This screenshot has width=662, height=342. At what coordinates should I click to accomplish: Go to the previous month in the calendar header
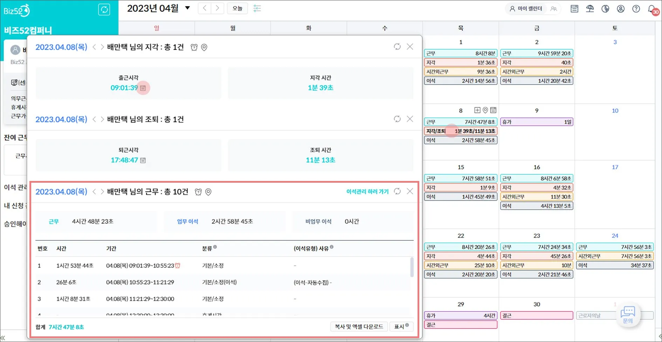pos(205,8)
